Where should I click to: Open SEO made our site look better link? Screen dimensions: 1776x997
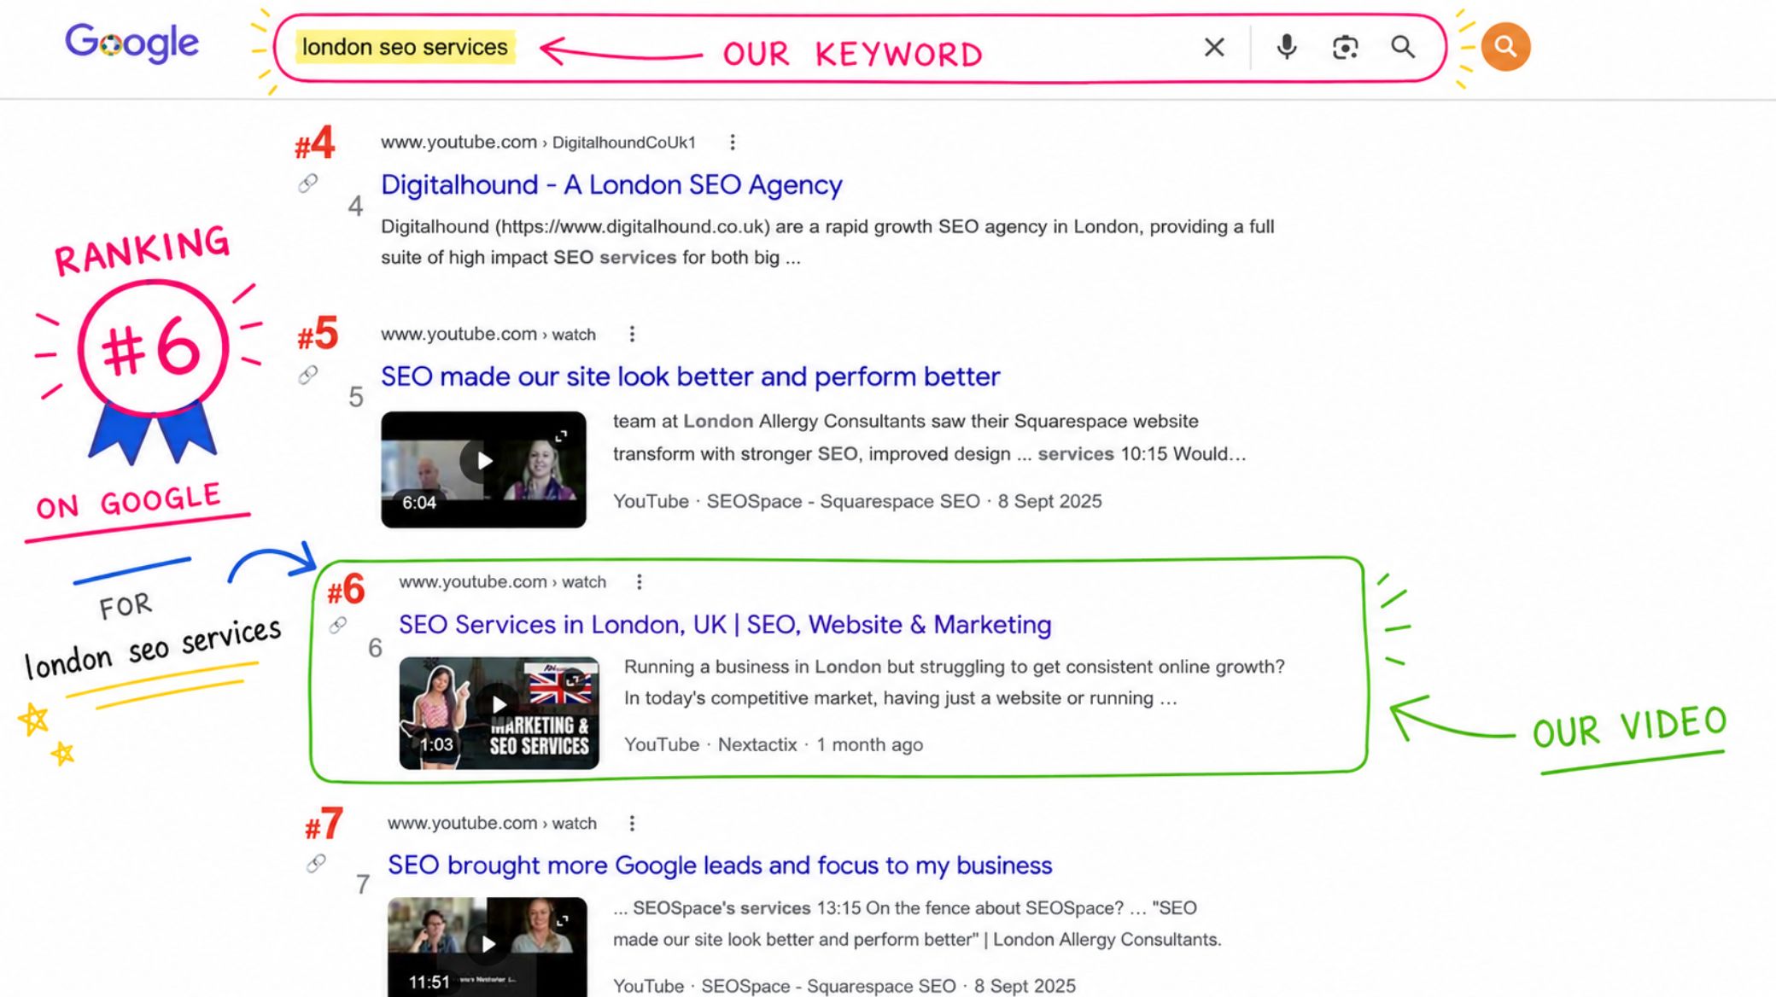coord(690,376)
